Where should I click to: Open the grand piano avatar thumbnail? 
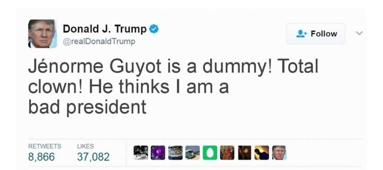[175, 153]
